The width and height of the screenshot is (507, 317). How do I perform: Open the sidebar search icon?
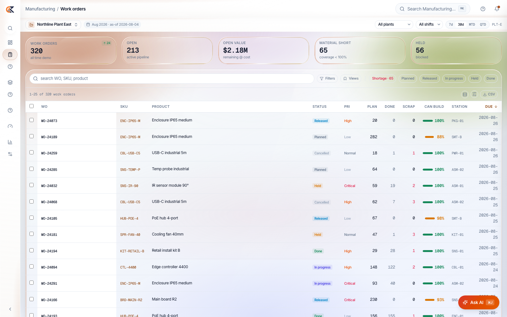pos(10,28)
